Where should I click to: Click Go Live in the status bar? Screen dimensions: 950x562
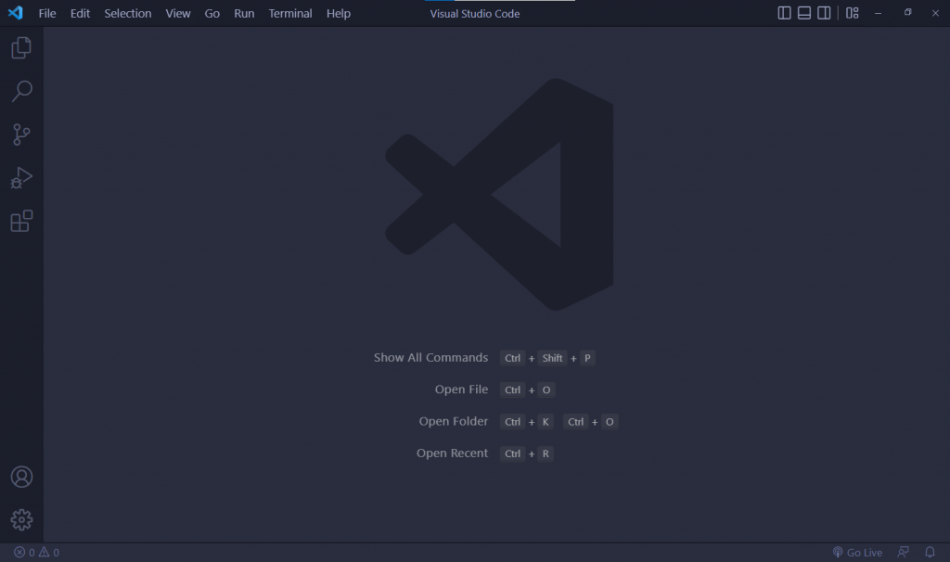pos(857,553)
